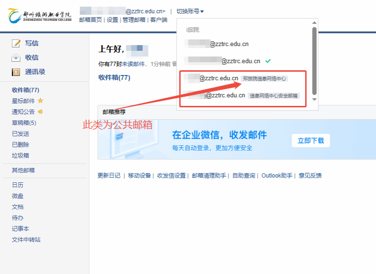376x274 pixels.
Task: Click the compose mail pencil icon
Action: [16, 43]
